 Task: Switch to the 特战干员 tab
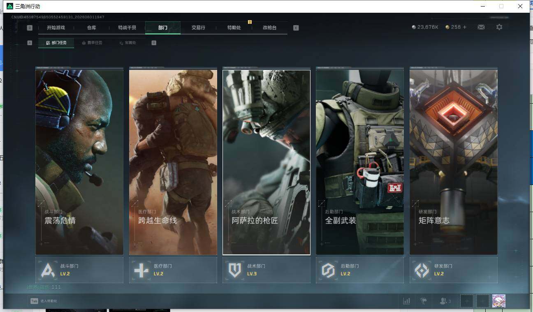coord(127,28)
